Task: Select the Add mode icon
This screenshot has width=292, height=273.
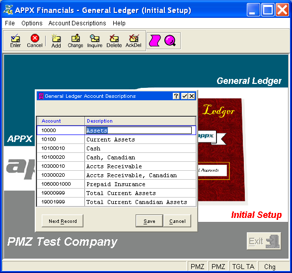Action: (56, 41)
